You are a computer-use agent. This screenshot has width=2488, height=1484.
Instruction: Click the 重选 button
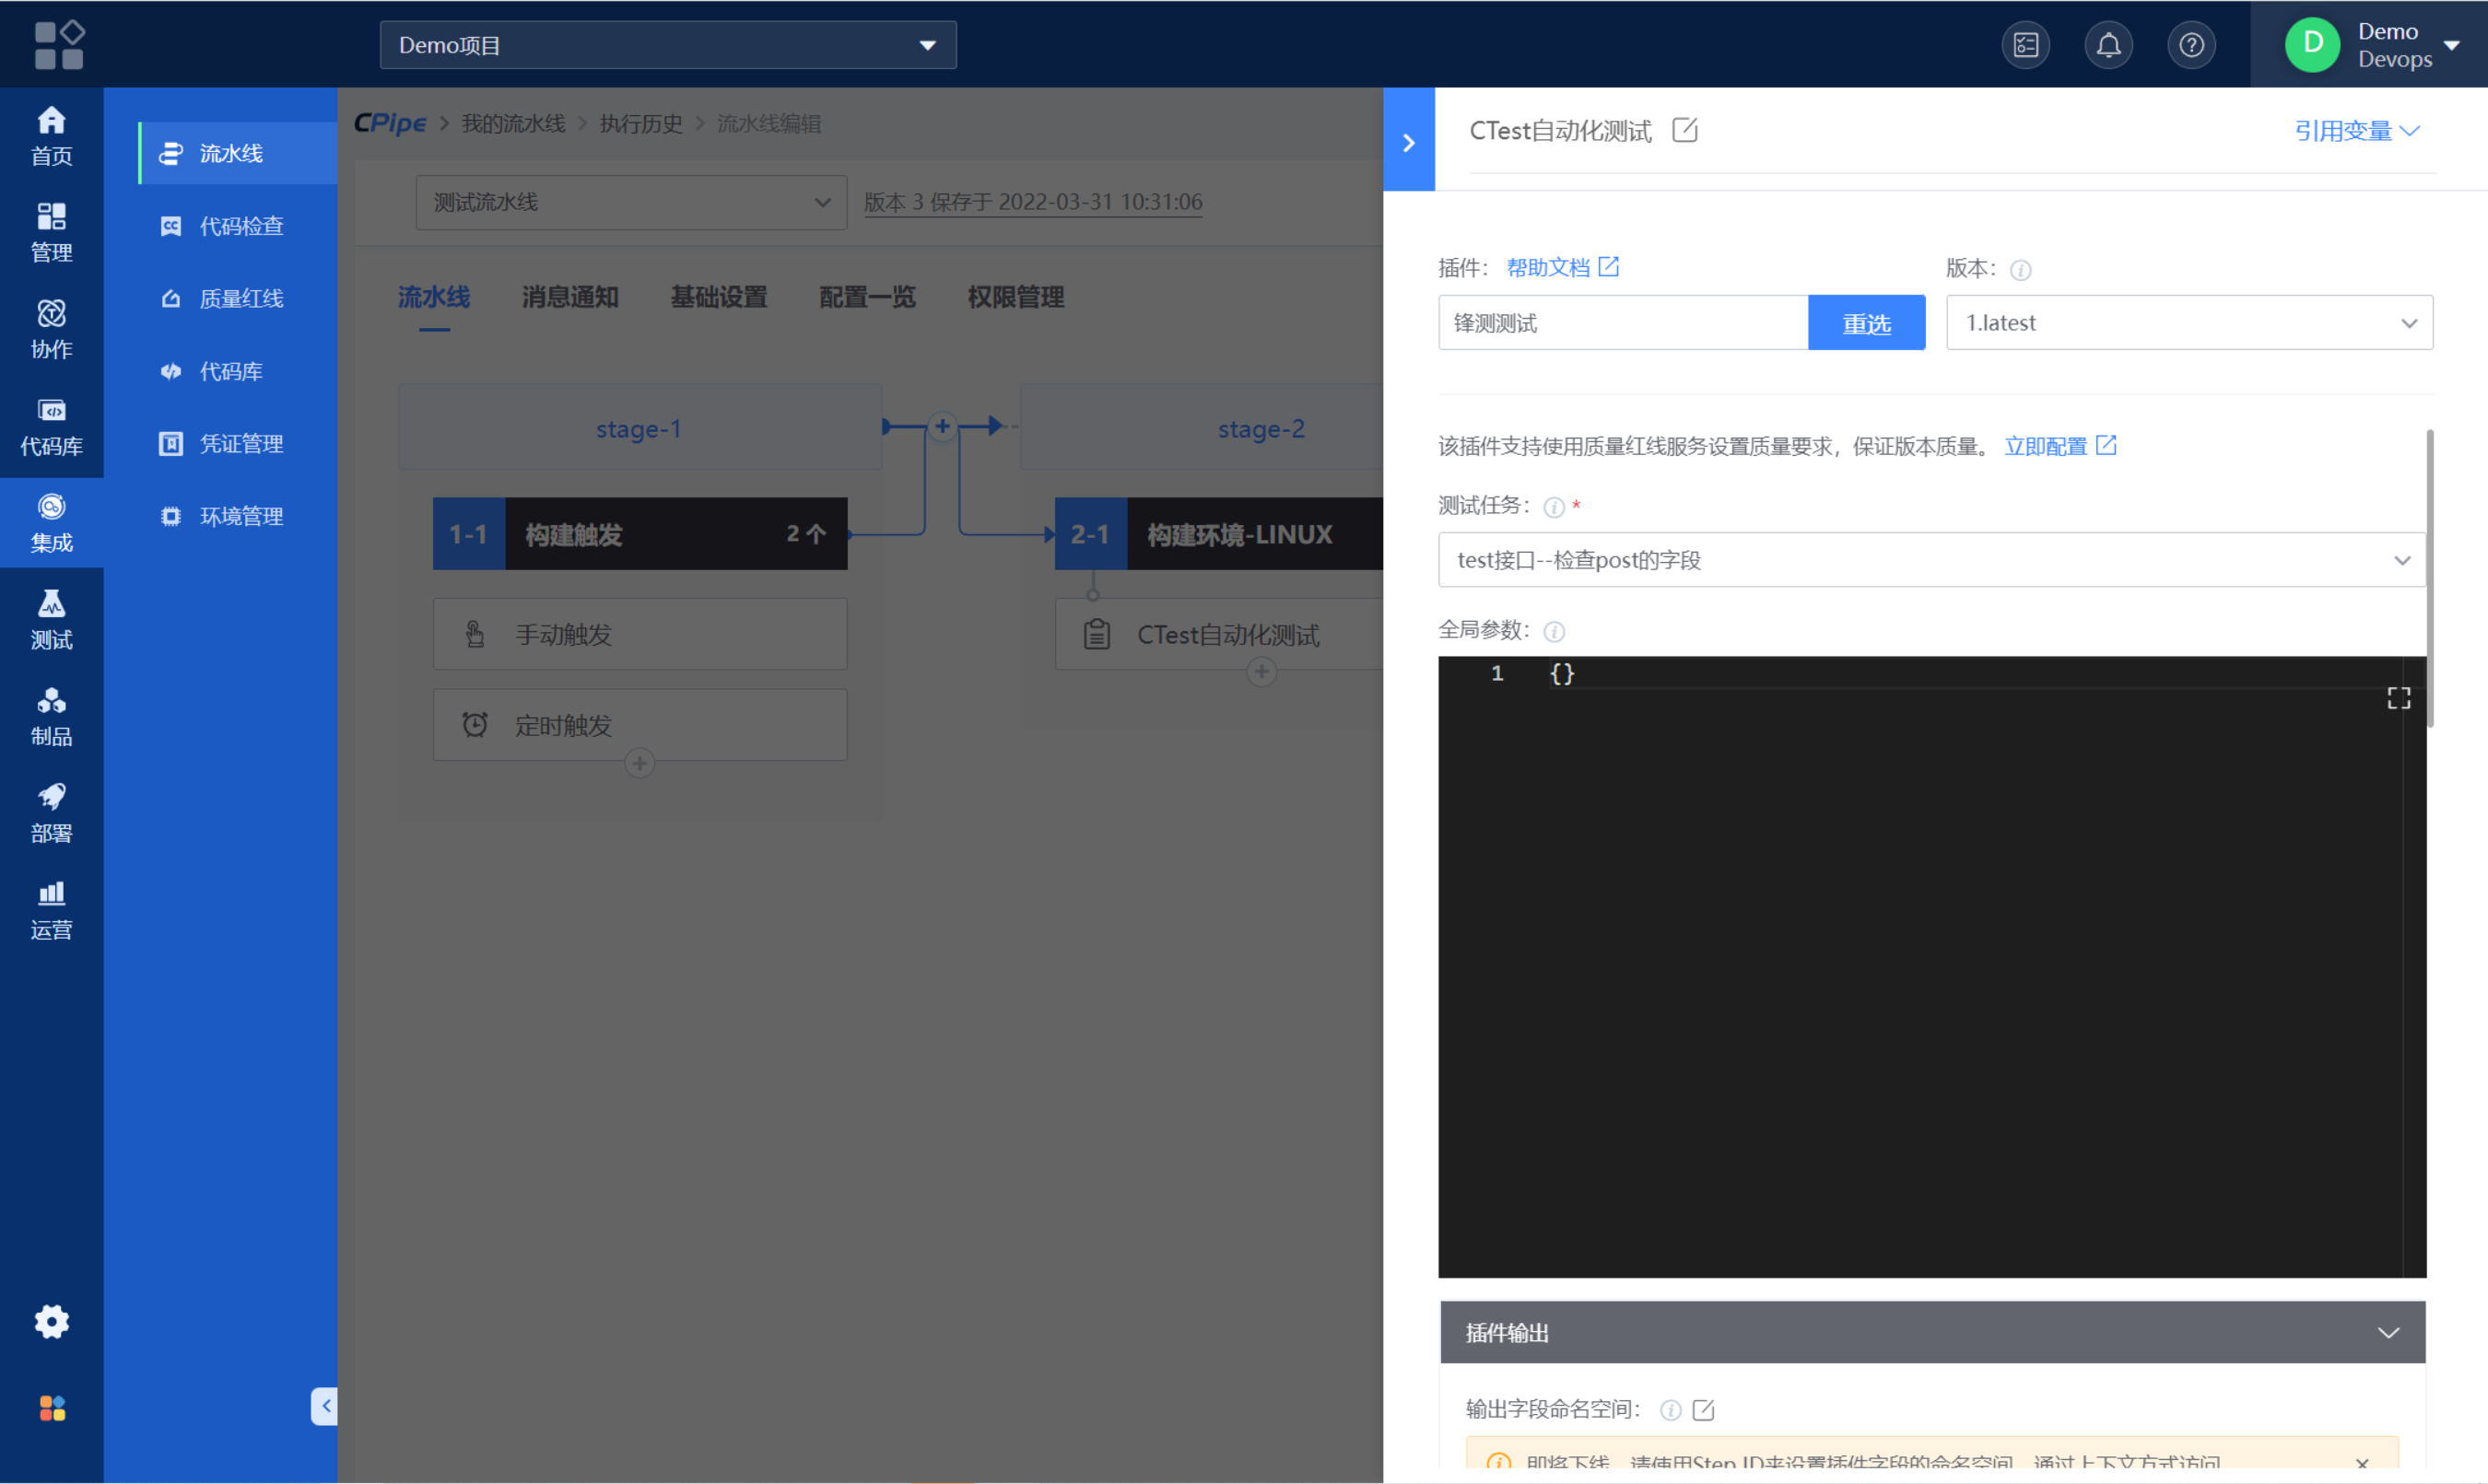pos(1866,322)
